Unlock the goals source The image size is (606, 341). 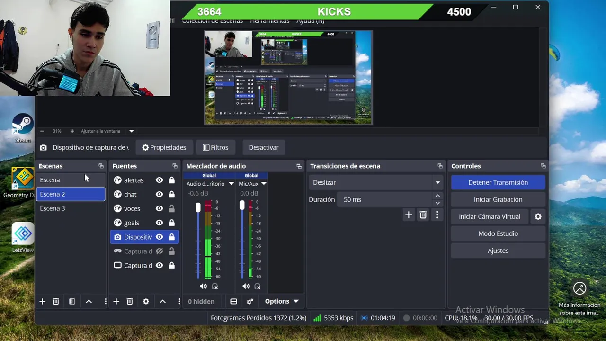(x=171, y=223)
